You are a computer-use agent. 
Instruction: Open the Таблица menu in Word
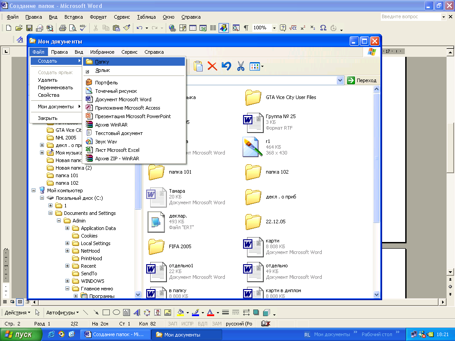pos(146,17)
